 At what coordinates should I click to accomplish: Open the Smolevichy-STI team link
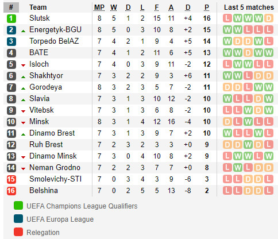(x=55, y=179)
